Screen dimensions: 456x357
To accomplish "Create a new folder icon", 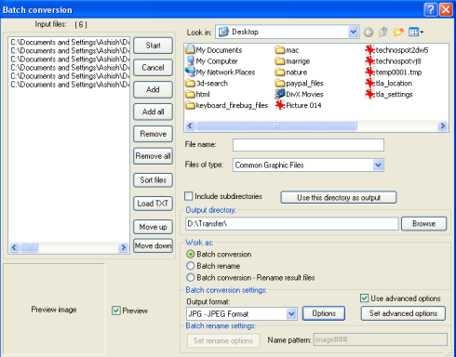I will [398, 32].
